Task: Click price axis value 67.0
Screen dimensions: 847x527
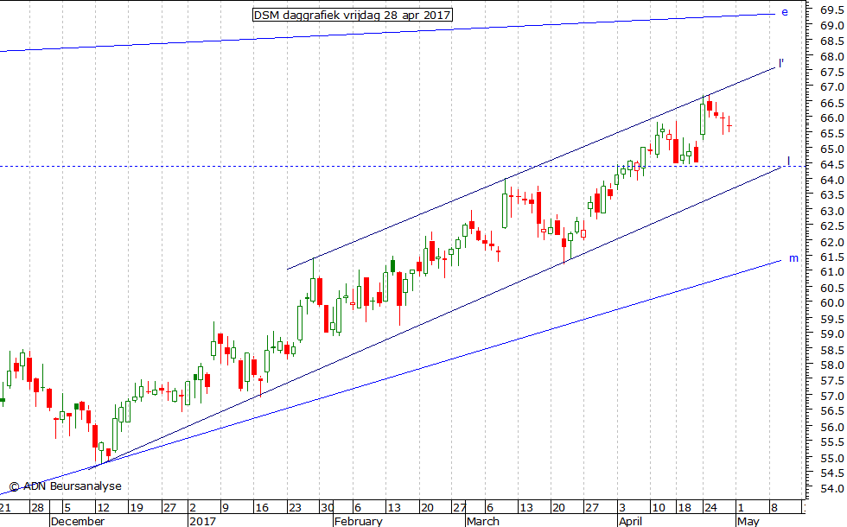Action: [832, 87]
